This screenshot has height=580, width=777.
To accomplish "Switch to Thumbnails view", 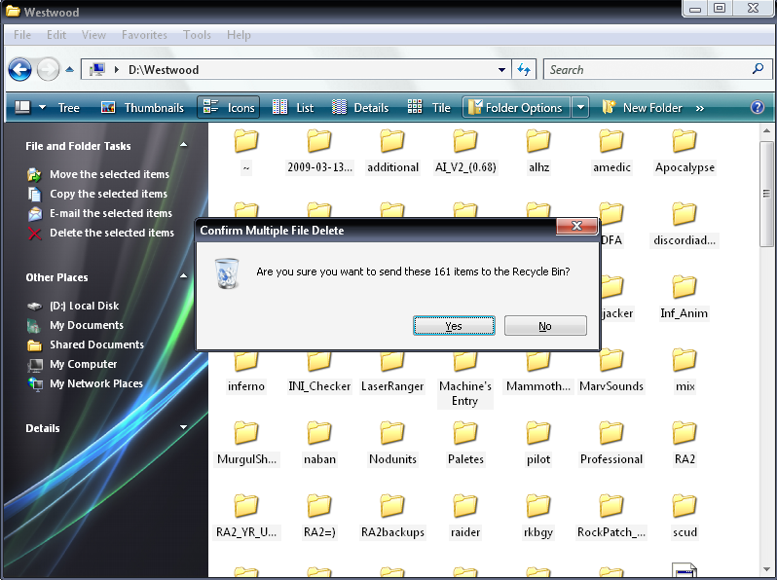I will [x=143, y=107].
